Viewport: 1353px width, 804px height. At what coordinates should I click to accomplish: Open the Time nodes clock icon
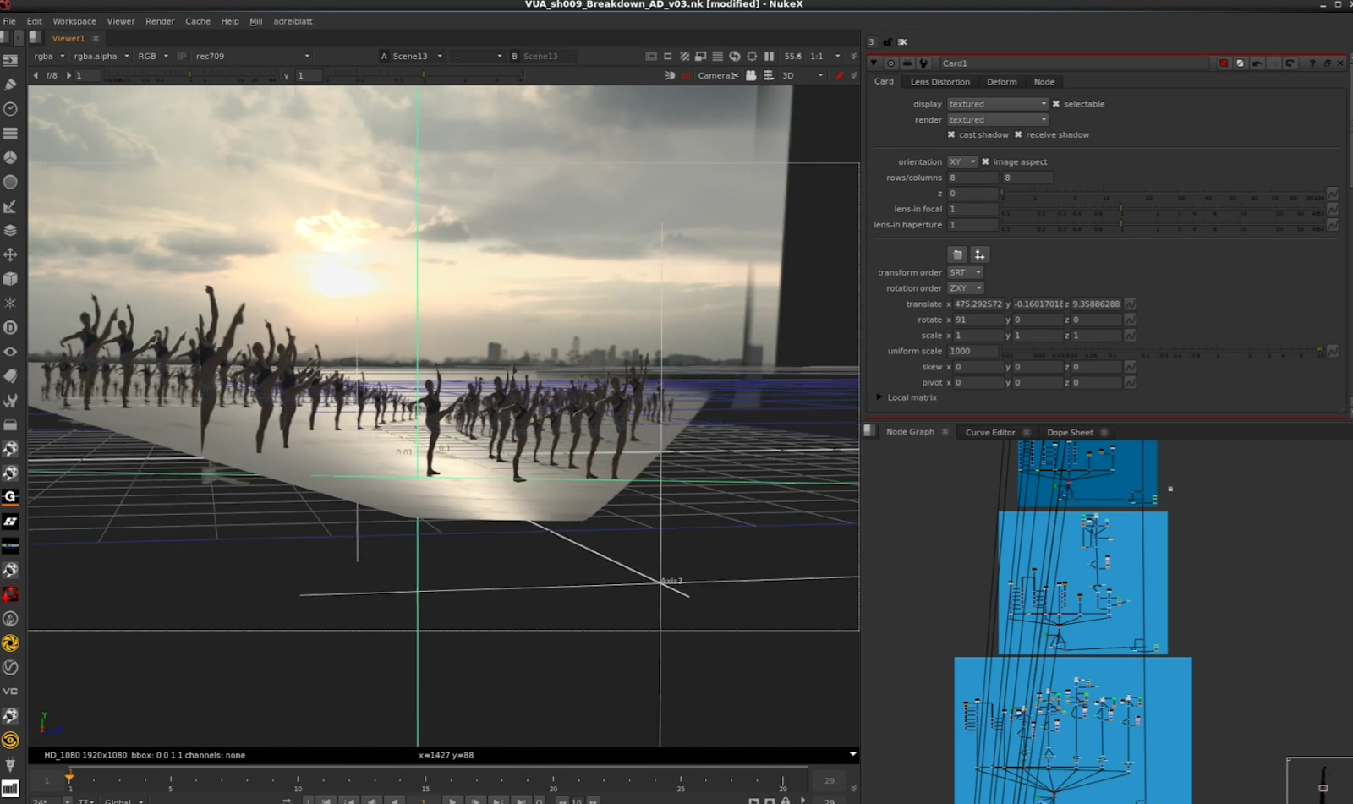pos(10,109)
